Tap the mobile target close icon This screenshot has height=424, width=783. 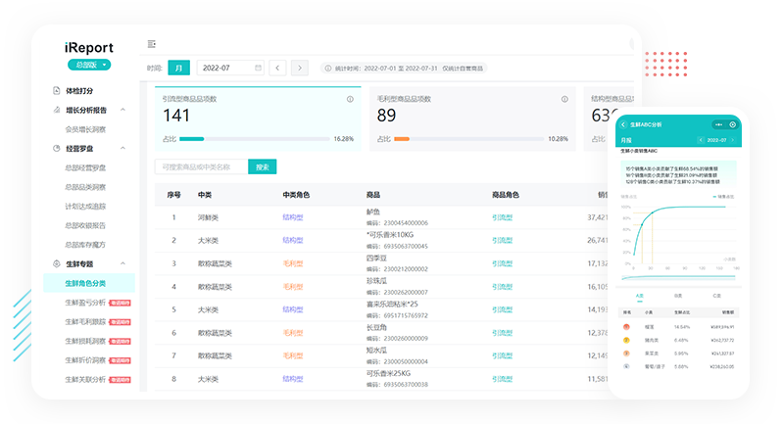click(x=733, y=124)
